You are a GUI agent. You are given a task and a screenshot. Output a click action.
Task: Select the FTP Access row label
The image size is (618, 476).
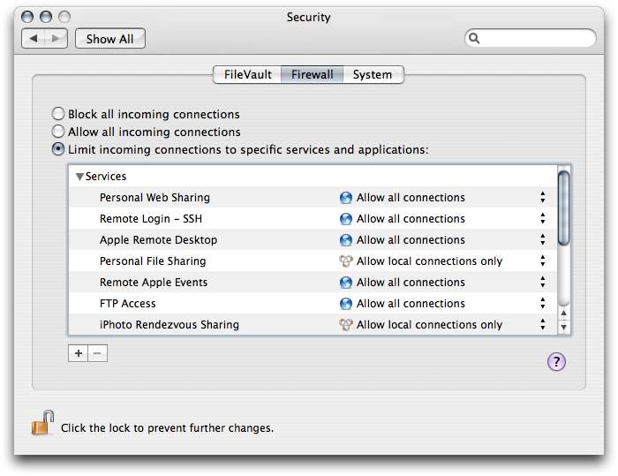coord(128,304)
